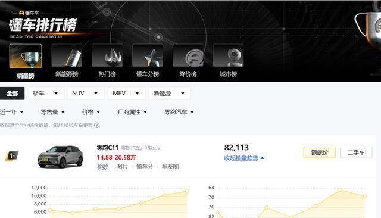Open the 热门榜 flame icon

click(107, 55)
